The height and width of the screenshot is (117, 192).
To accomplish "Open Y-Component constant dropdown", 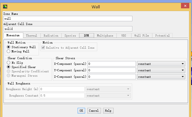I will 161,70.
